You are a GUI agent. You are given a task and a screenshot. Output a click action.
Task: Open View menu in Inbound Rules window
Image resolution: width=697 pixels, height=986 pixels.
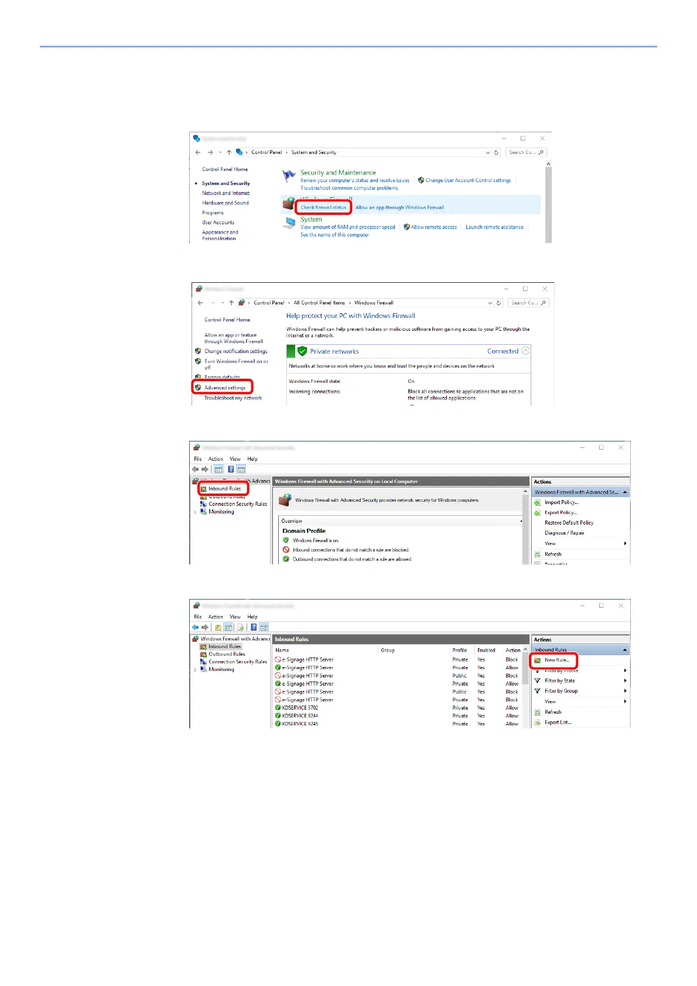(235, 617)
